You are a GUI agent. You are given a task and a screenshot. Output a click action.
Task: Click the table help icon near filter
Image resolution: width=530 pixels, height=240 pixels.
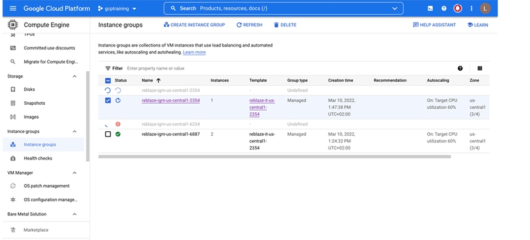460,68
